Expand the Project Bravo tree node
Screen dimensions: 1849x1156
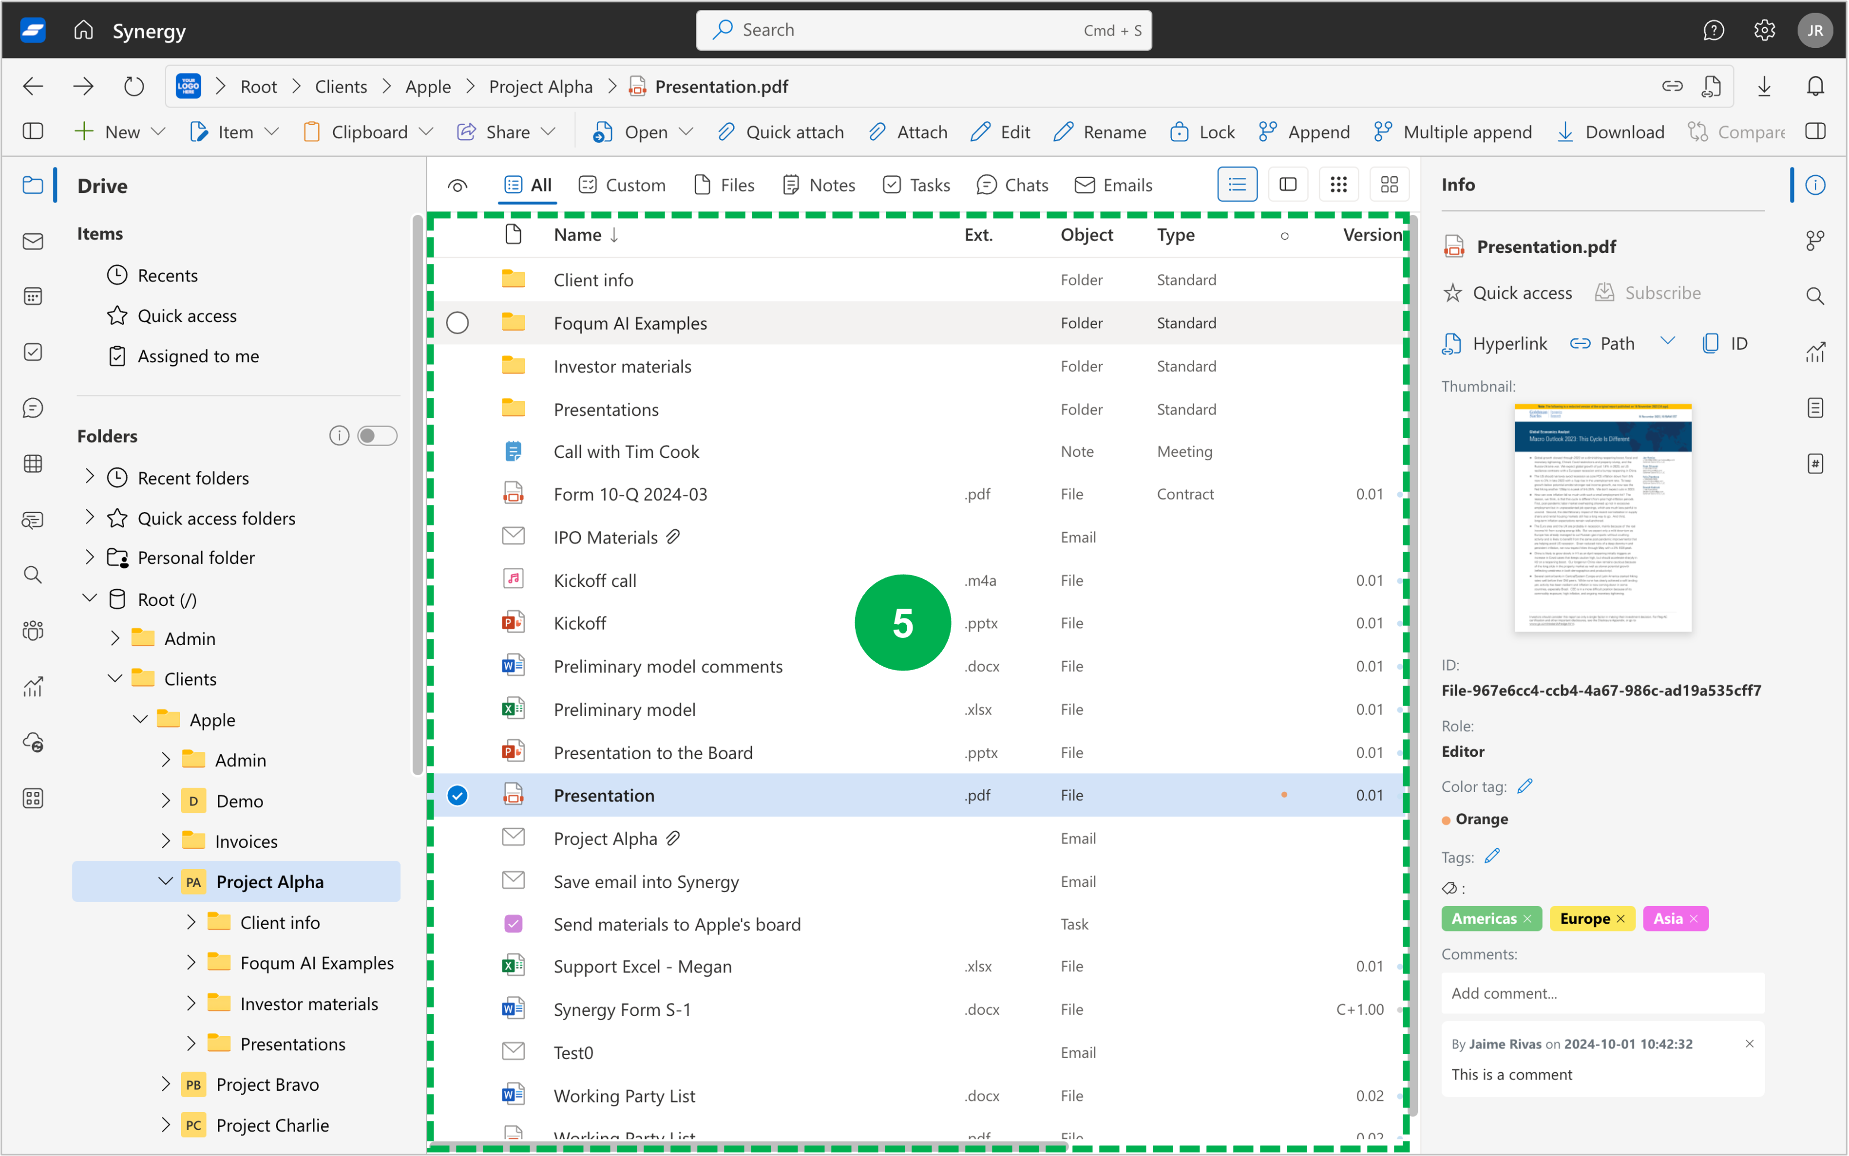click(165, 1083)
